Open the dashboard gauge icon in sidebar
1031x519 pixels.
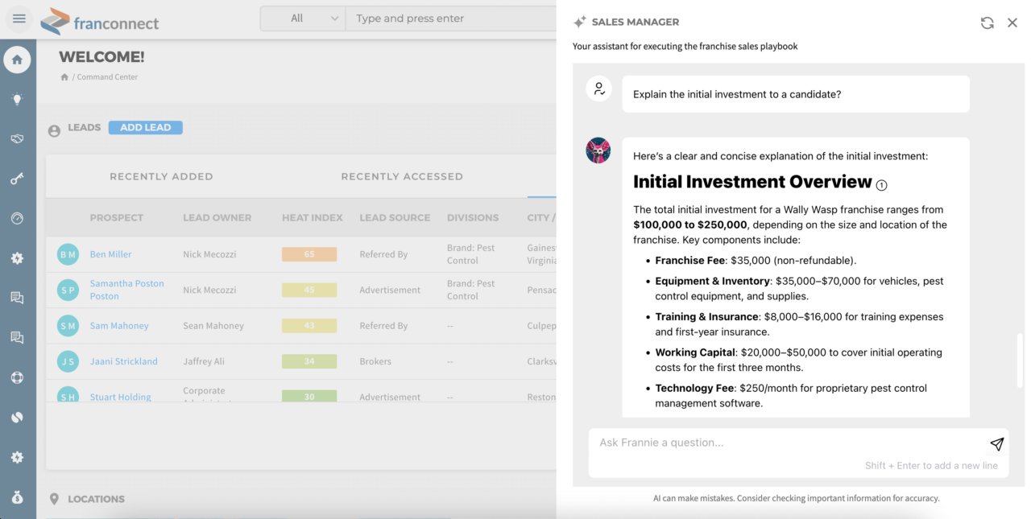click(17, 218)
